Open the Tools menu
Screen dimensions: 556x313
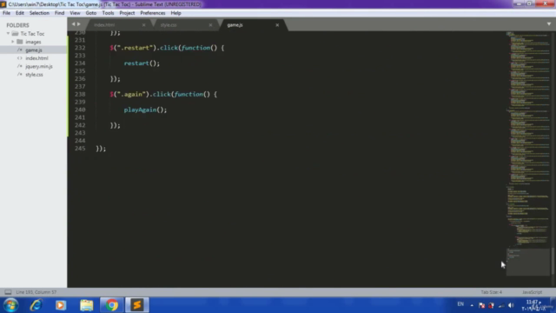(108, 13)
